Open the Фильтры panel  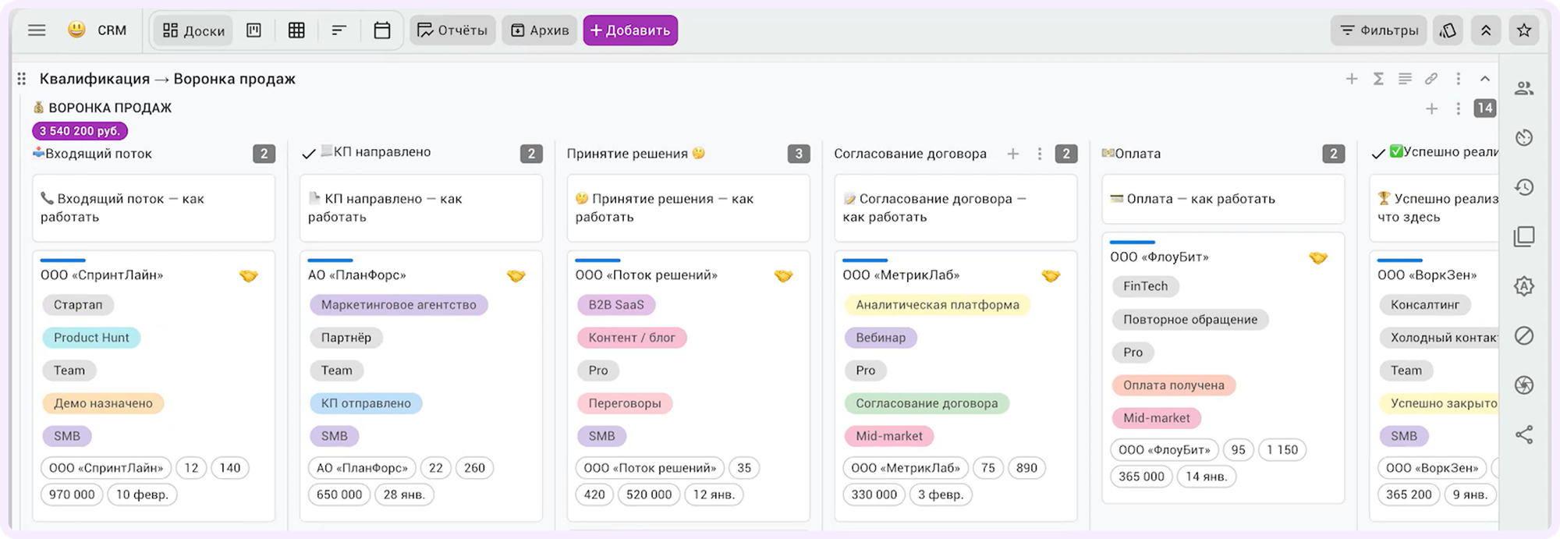1379,30
